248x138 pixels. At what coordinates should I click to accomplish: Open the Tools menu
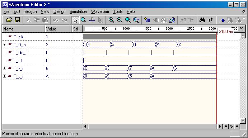(x=118, y=11)
